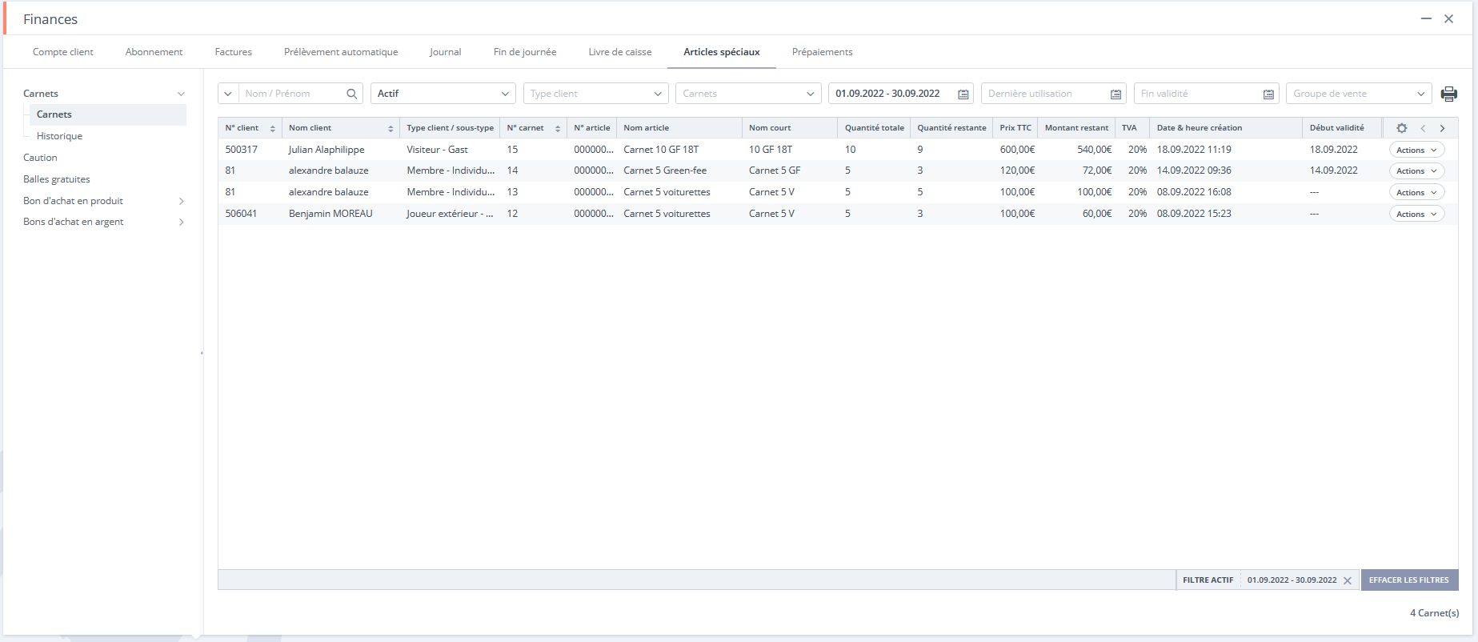Viewport: 1478px width, 642px height.
Task: Open calendar icon in Dernière utilisation field
Action: tap(1116, 94)
